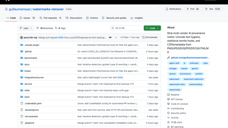Select the ai topic tag
Screen dimensions: 228x128
[184, 63]
